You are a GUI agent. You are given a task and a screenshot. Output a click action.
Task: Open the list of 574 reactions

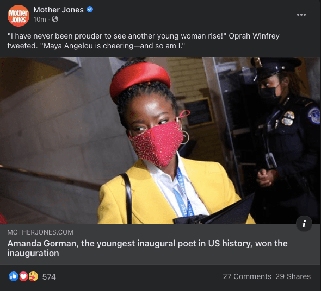[x=49, y=277]
